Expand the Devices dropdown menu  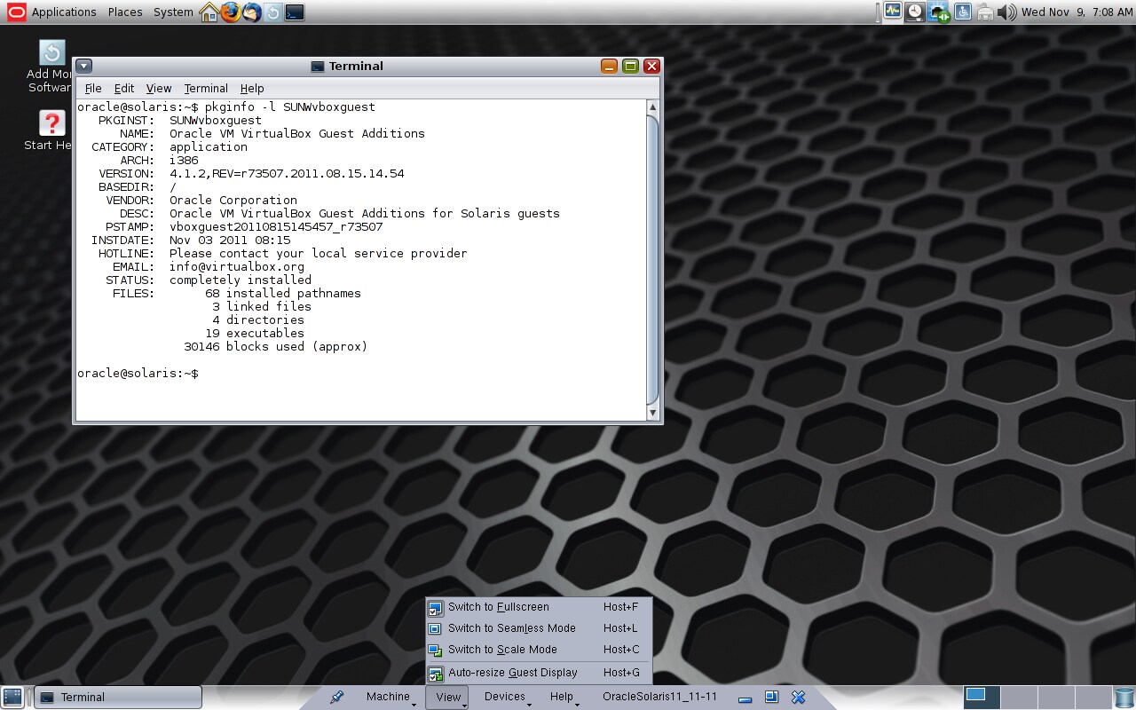coord(506,698)
